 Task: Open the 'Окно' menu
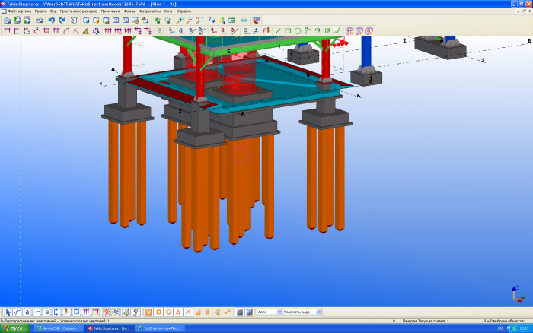(168, 11)
